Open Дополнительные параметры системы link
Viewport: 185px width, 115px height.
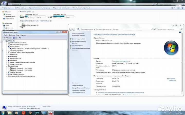pos(81,49)
